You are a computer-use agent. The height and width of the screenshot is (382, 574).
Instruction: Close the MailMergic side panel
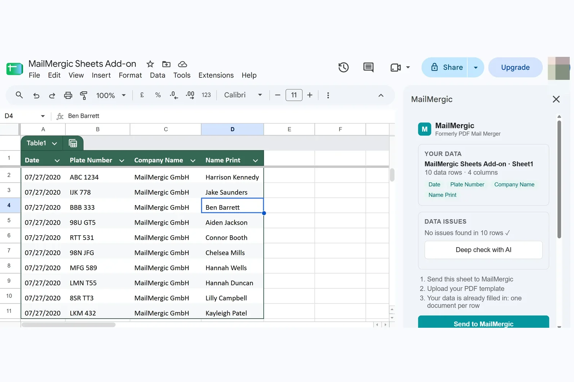tap(556, 99)
